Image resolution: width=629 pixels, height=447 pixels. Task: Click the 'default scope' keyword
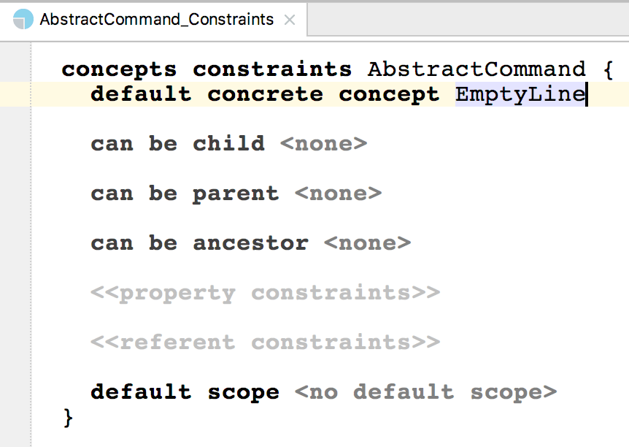pyautogui.click(x=185, y=392)
